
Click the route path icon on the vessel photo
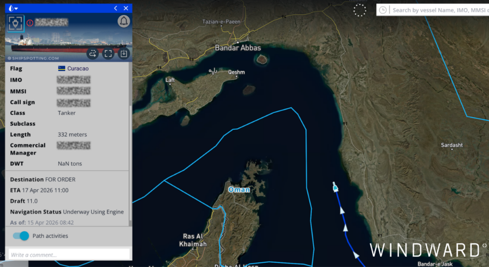coord(93,53)
